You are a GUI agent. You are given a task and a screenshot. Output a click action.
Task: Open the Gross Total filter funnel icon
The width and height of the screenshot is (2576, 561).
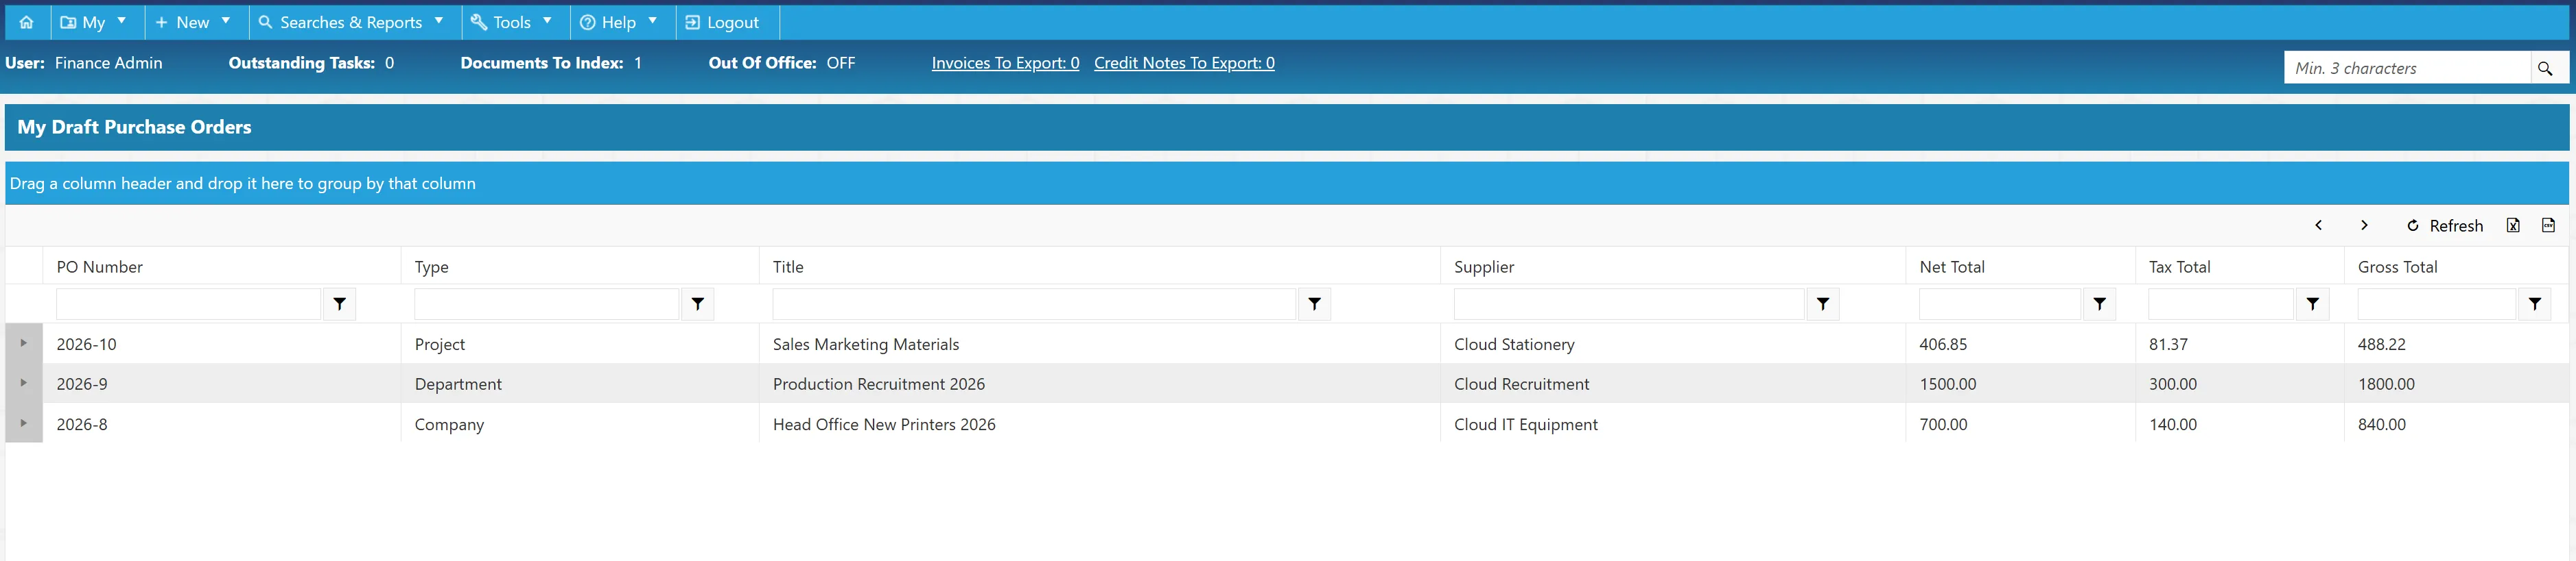2535,303
